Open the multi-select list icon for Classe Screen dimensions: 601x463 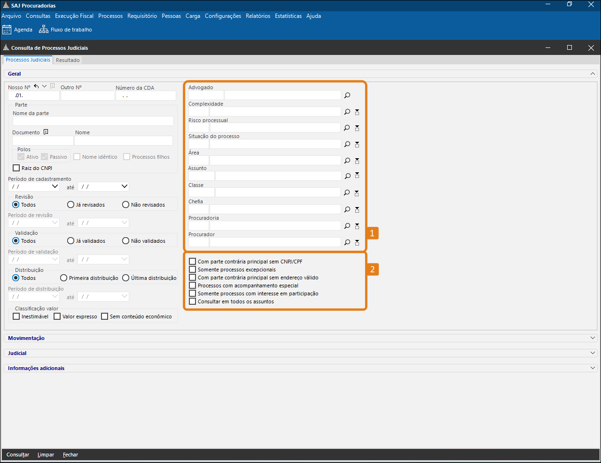(x=357, y=193)
